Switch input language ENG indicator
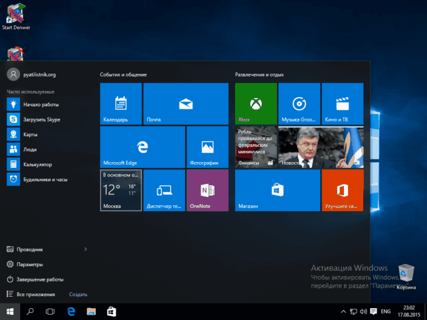427x320 pixels. click(x=386, y=311)
